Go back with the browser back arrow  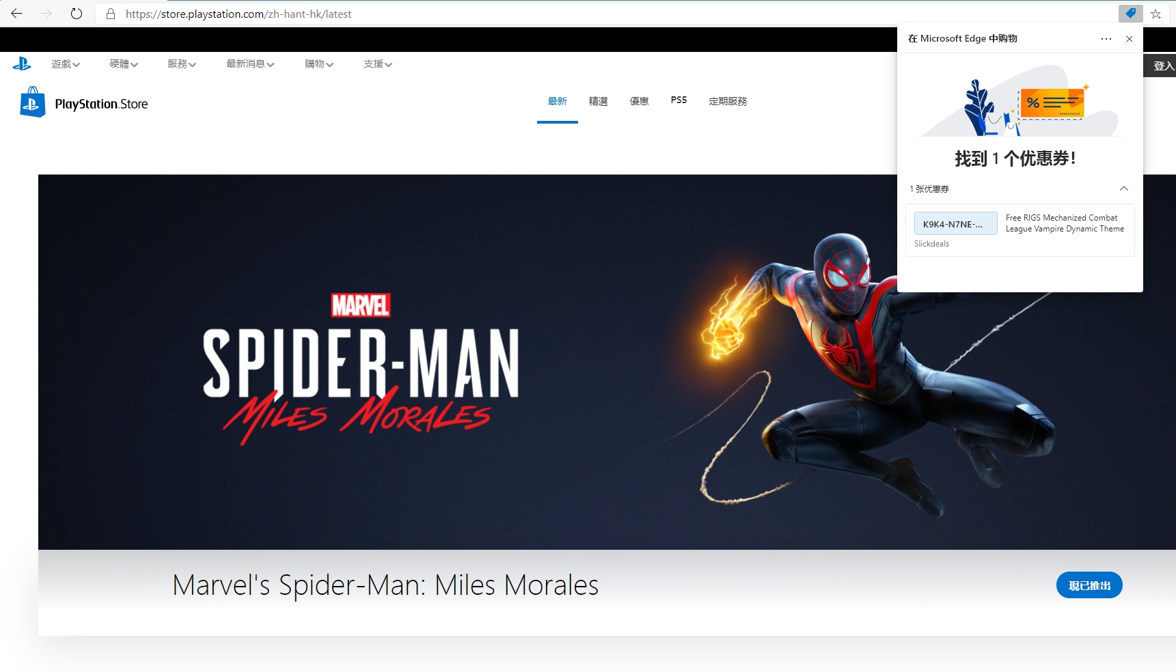click(16, 14)
